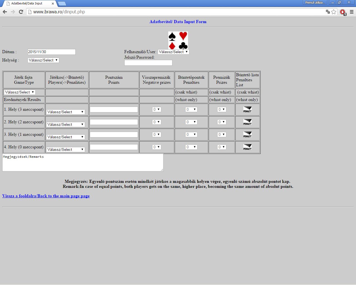This screenshot has width=356, height=285.
Task: Click the Penalty icon in 4. Hely row
Action: click(247, 147)
